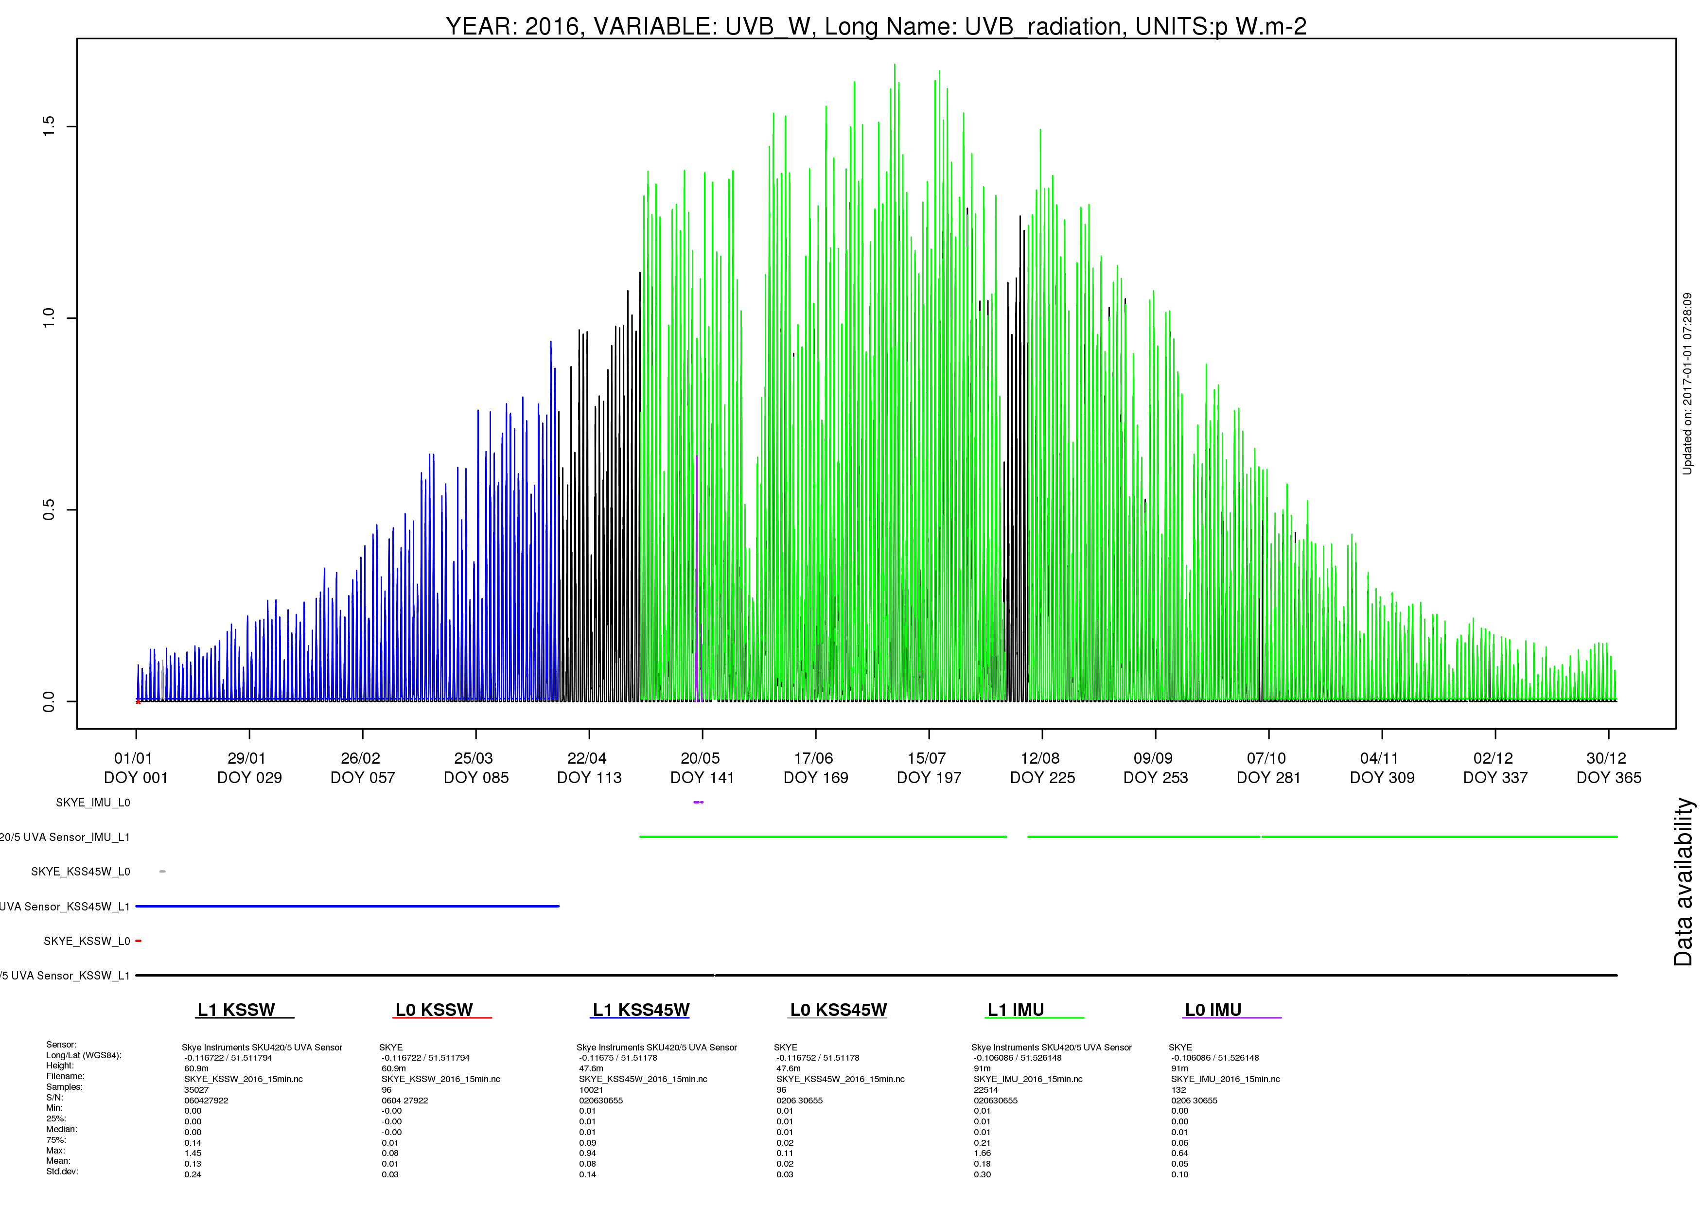The image size is (1705, 1206).
Task: Click the x-axis label 02/12 DOY 337
Action: (1495, 768)
